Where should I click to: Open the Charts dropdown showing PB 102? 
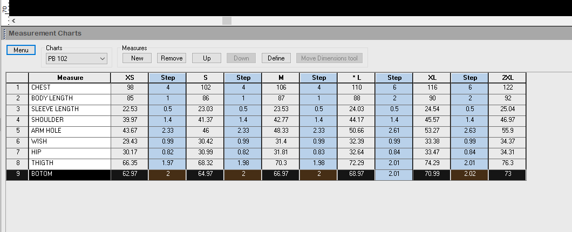point(76,58)
